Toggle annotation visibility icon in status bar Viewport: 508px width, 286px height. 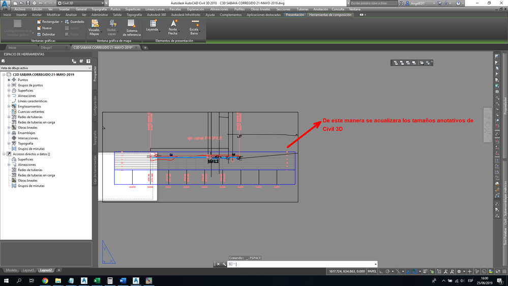point(446,271)
